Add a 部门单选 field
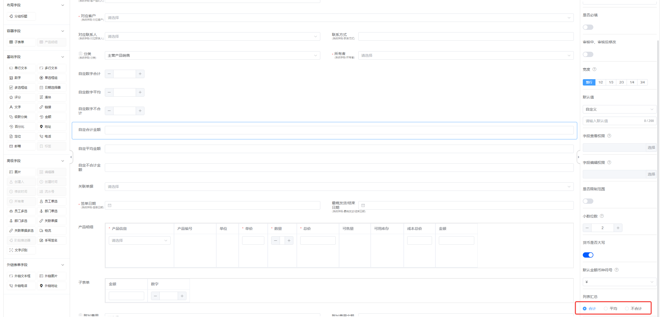The height and width of the screenshot is (317, 662). pos(51,211)
